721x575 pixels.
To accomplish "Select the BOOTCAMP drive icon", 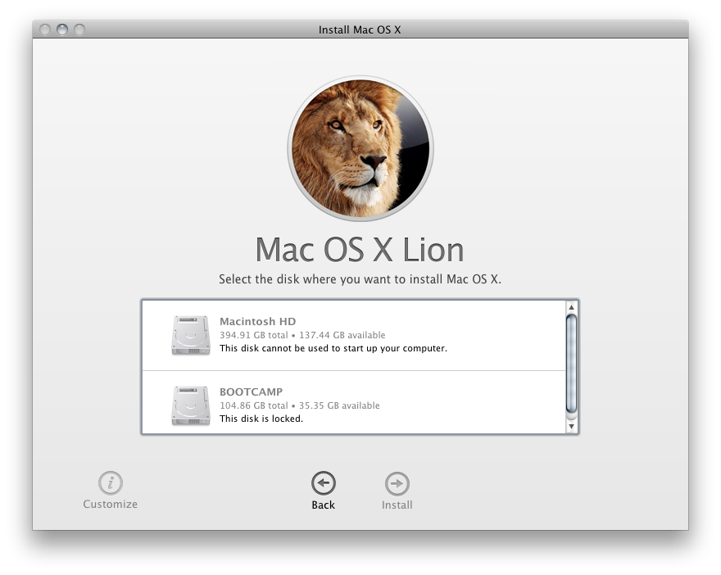I will pos(191,405).
